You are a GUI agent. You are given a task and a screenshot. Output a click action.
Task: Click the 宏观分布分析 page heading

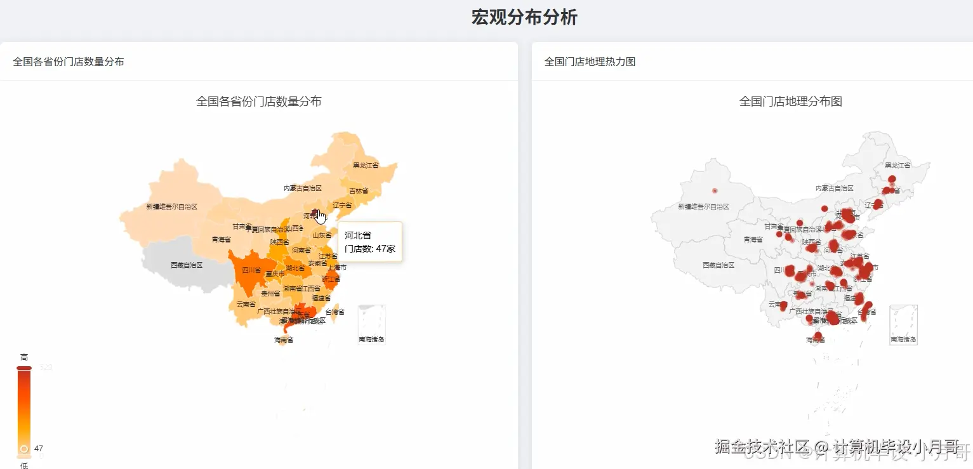[524, 17]
